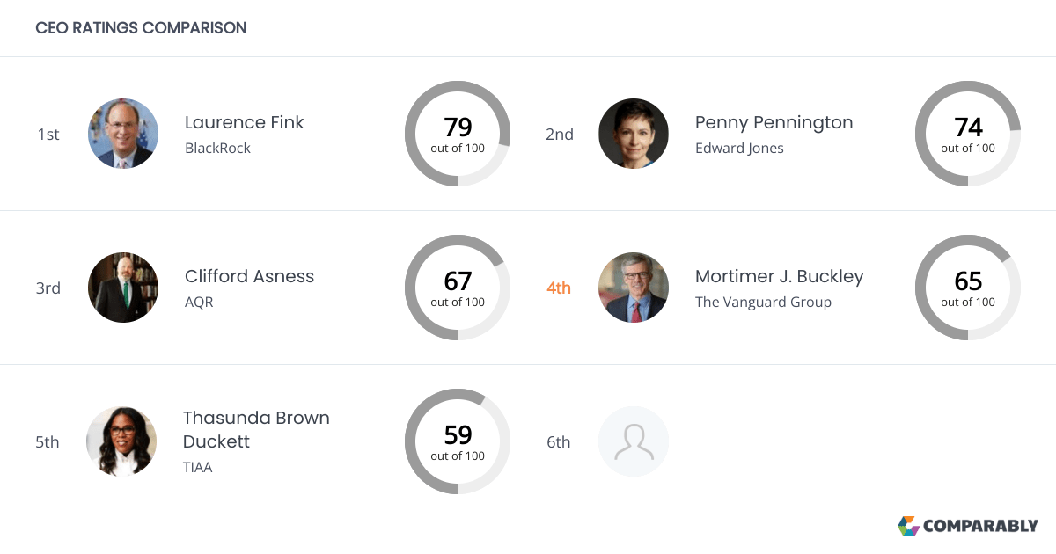
Task: Click the orange 4th place ranking label
Action: coord(558,288)
